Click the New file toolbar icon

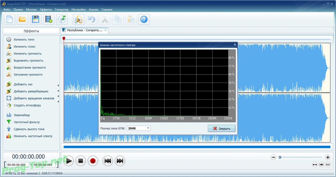(x=10, y=19)
